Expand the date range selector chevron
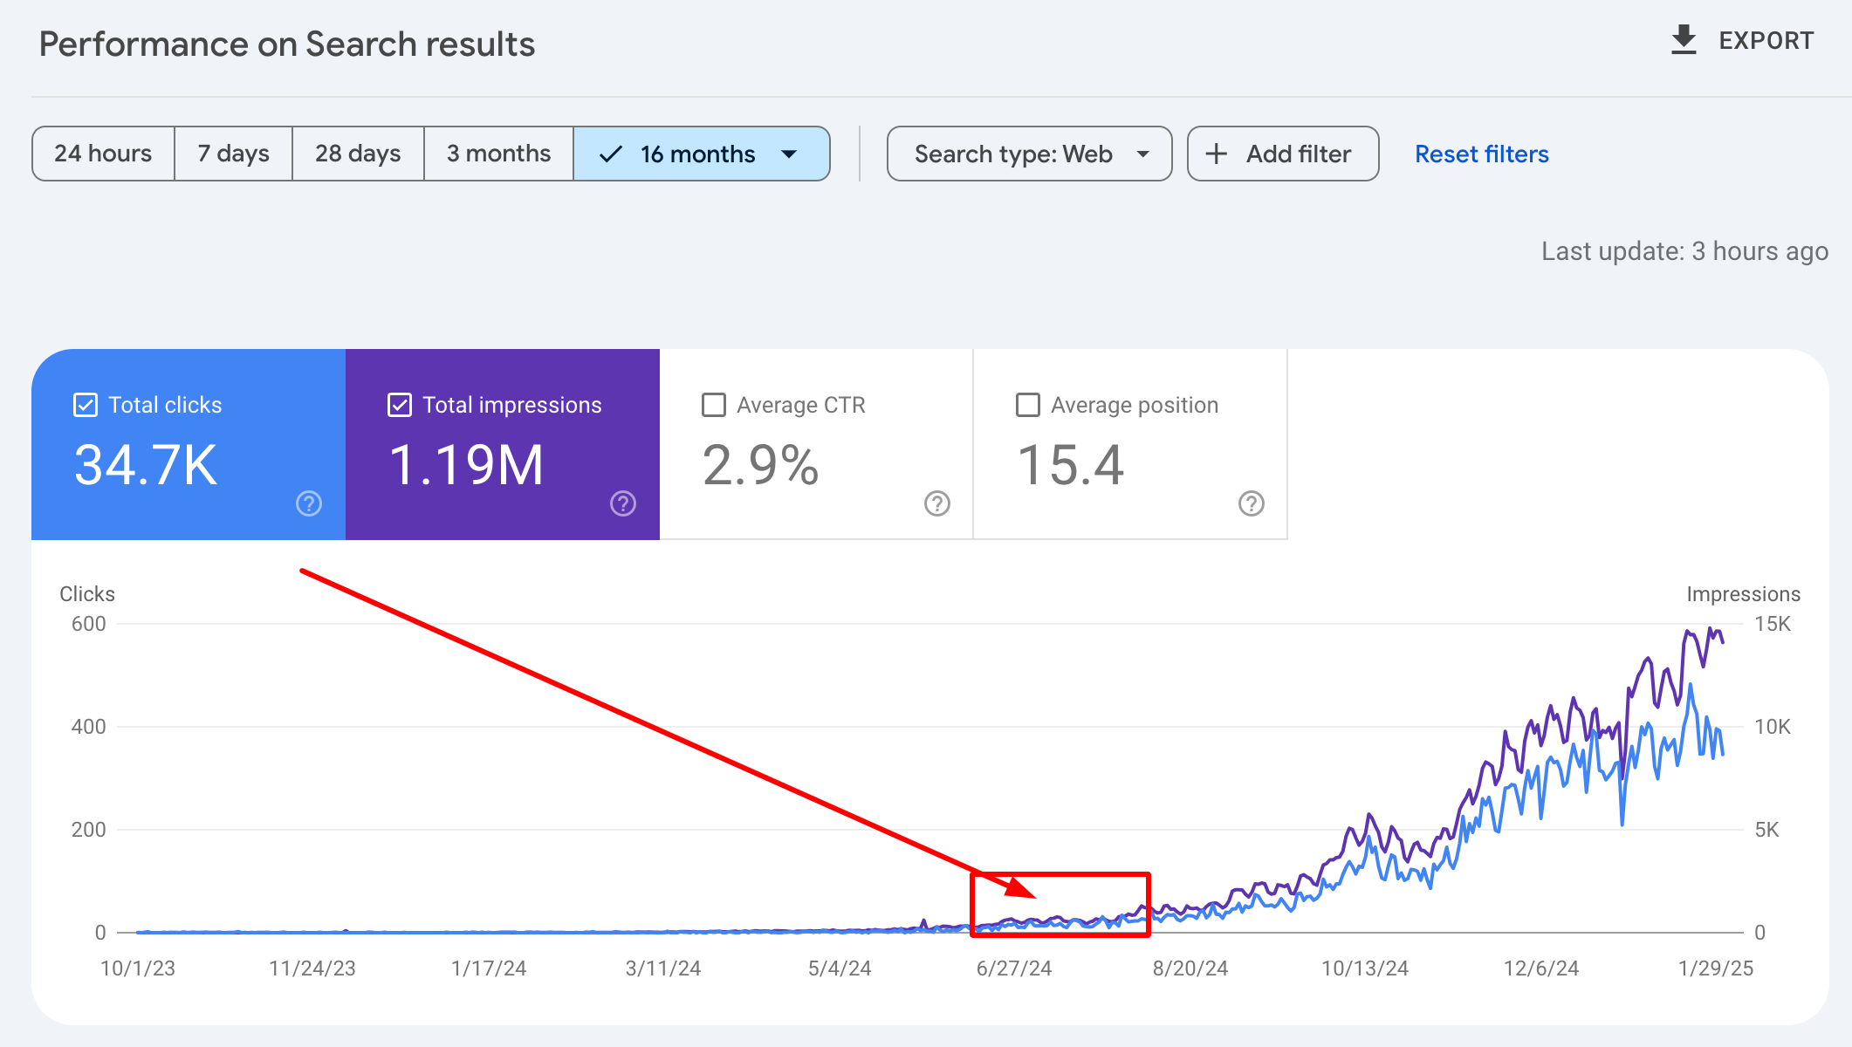The height and width of the screenshot is (1047, 1852). coord(787,154)
